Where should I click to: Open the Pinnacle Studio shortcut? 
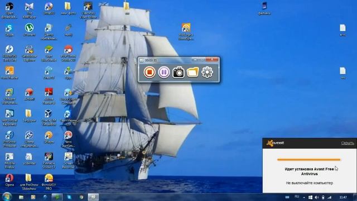[49, 161]
